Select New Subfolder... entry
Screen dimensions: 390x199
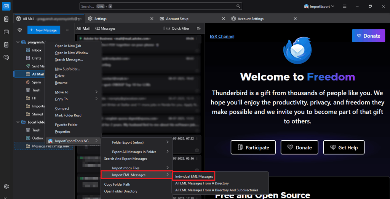coord(67,69)
